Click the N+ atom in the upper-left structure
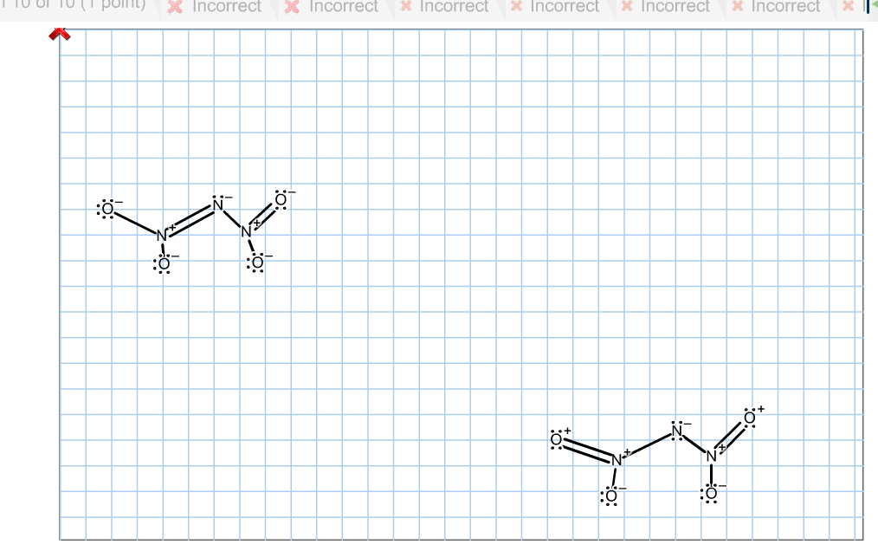Viewport: 878px width, 551px height. [161, 234]
